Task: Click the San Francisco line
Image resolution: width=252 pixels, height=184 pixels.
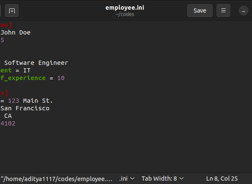Action: click(x=25, y=108)
